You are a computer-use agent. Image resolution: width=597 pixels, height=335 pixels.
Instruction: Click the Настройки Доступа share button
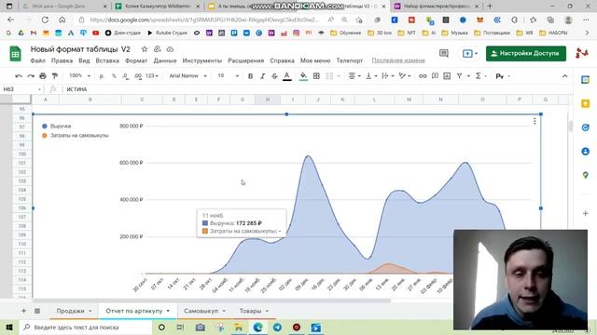[x=526, y=54]
